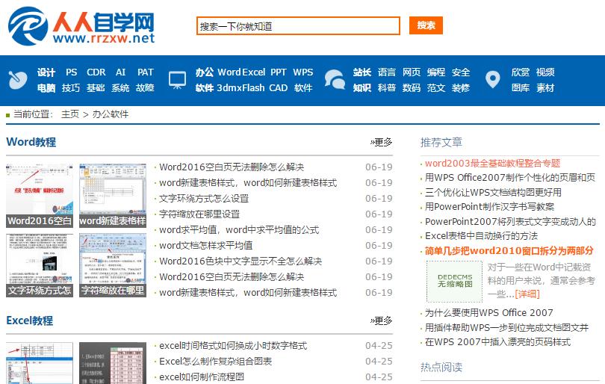Open the 安全 menu item
Screen dimensions: 605x384
tap(461, 72)
